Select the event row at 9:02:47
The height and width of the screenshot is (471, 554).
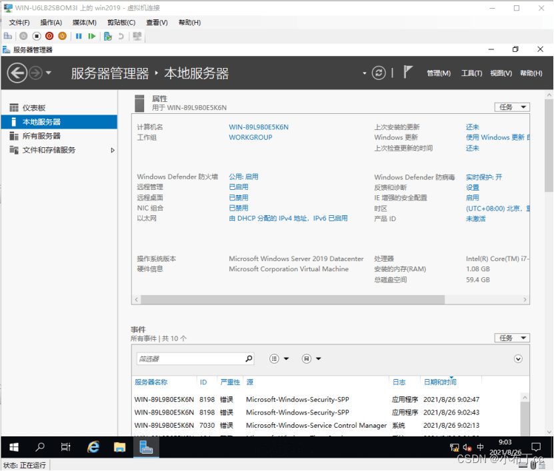tap(327, 399)
